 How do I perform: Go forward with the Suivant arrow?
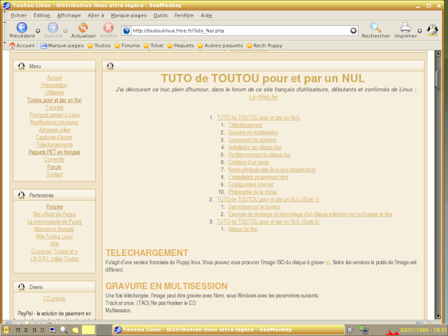tap(53, 27)
